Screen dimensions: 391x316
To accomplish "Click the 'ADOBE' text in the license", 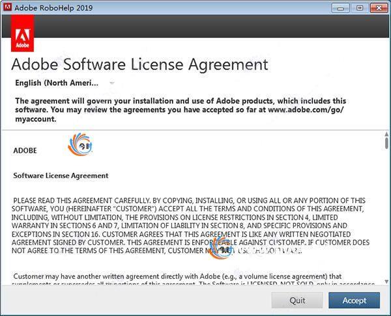I will 25,151.
